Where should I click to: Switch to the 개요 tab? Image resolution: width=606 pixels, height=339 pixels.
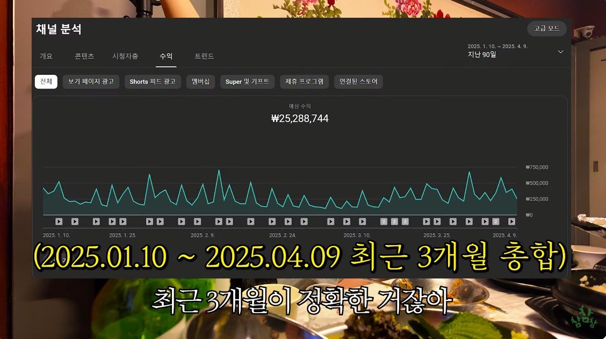46,56
